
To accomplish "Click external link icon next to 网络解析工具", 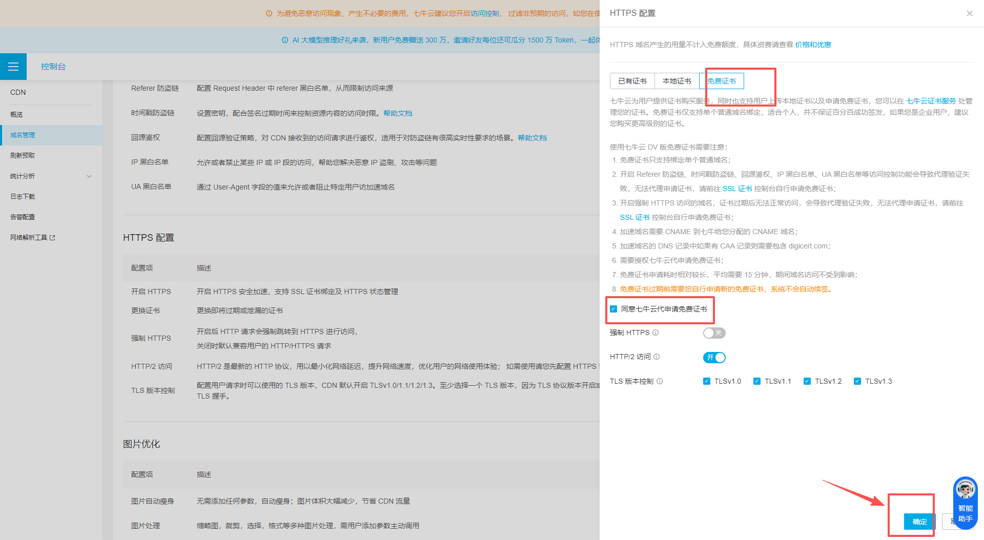I will coord(52,238).
